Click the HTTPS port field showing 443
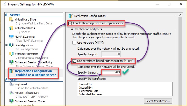Viewport: 187px width, 106px height. 111,72
